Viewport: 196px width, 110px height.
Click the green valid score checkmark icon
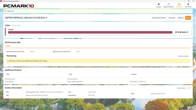(5, 11)
